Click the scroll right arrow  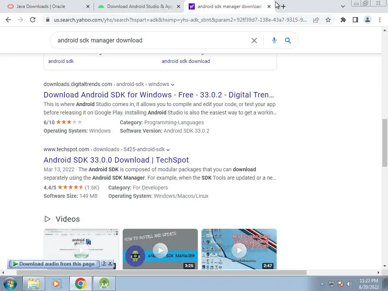(x=379, y=272)
